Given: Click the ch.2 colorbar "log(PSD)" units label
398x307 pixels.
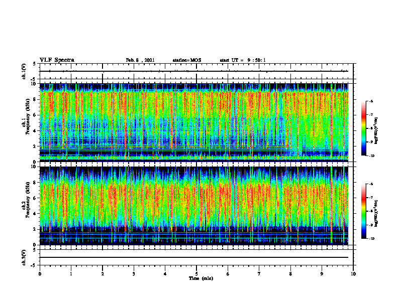Looking at the screenshot, I should 376,213.
